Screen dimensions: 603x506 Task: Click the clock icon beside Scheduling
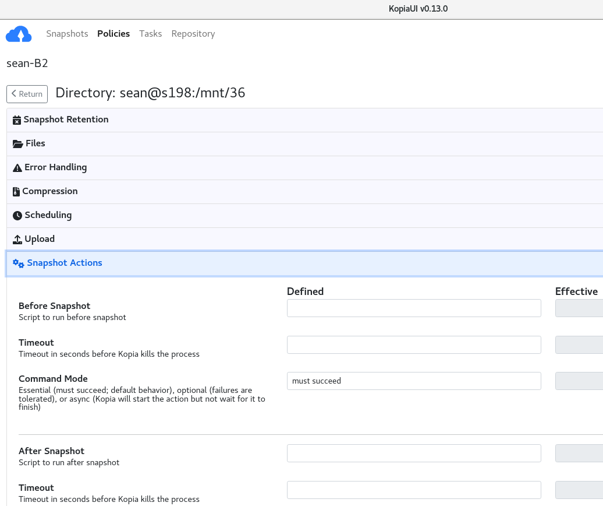[17, 216]
